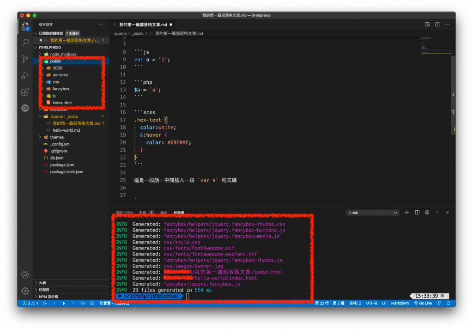Click the notifications bell in status bar
This screenshot has width=473, height=330.
pyautogui.click(x=449, y=304)
